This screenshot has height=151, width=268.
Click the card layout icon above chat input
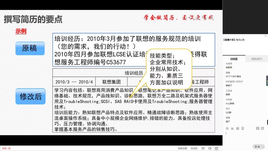point(258,128)
